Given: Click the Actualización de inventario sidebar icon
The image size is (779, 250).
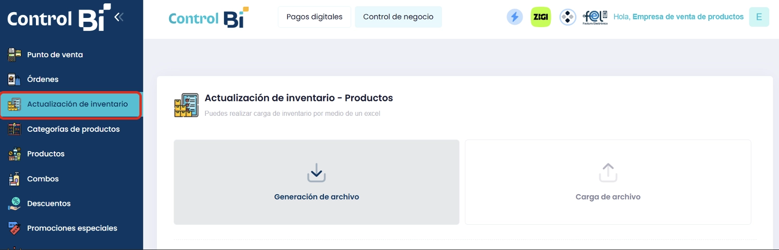Looking at the screenshot, I should [x=15, y=104].
